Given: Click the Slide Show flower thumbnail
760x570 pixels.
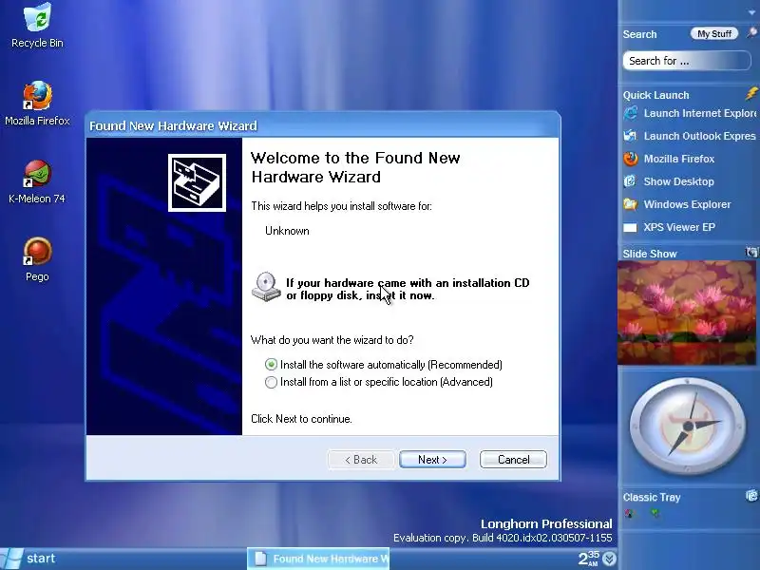Looking at the screenshot, I should pos(687,313).
